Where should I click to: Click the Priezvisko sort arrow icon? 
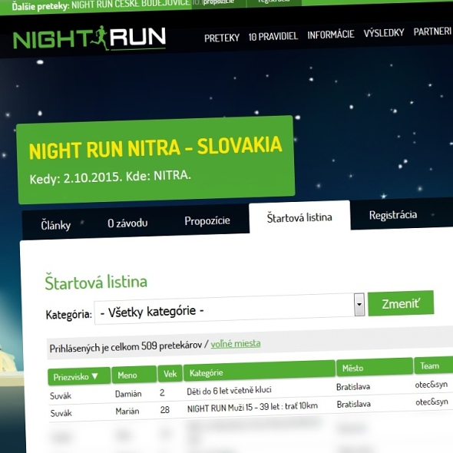pyautogui.click(x=95, y=376)
